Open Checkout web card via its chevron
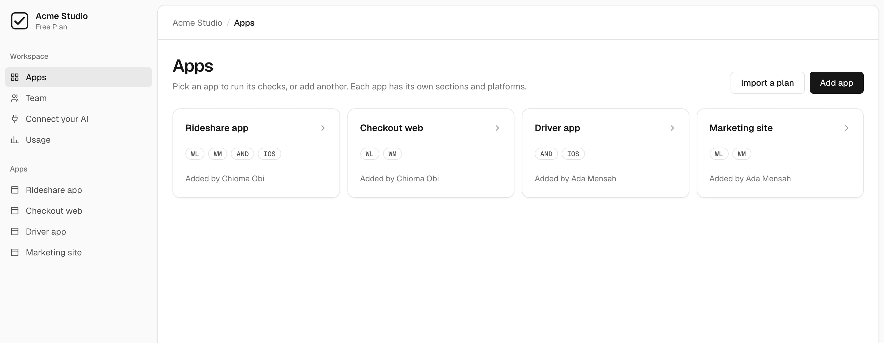The image size is (884, 343). click(x=497, y=128)
